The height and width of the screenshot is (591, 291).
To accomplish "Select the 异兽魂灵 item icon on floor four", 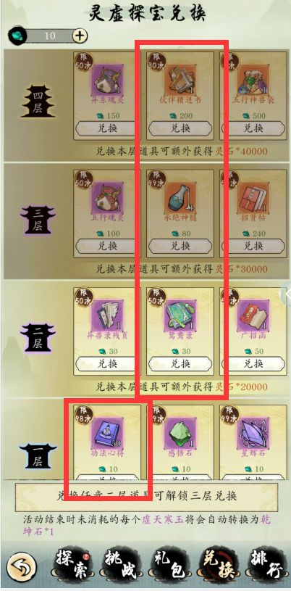I will click(107, 80).
